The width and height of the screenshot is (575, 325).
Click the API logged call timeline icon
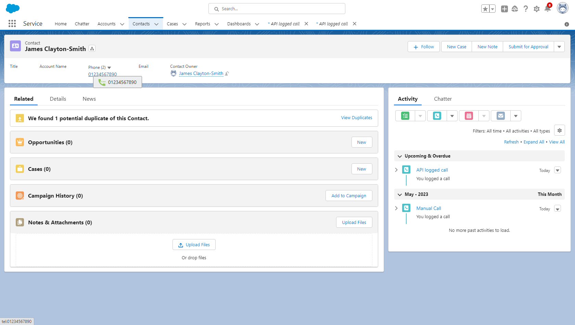point(406,170)
